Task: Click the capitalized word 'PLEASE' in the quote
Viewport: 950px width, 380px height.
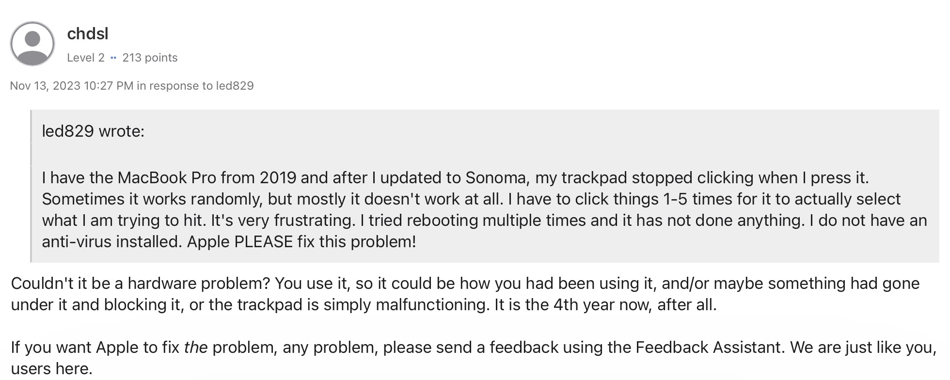Action: (x=264, y=242)
